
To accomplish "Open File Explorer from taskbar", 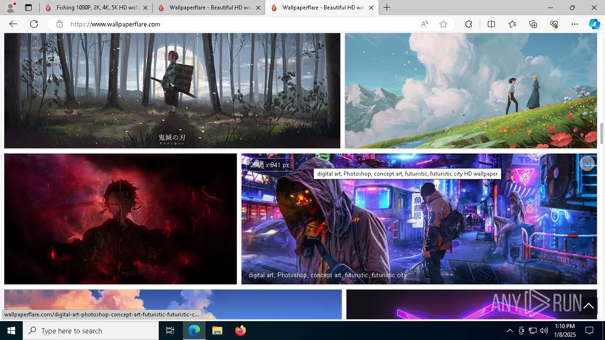I will (x=217, y=331).
